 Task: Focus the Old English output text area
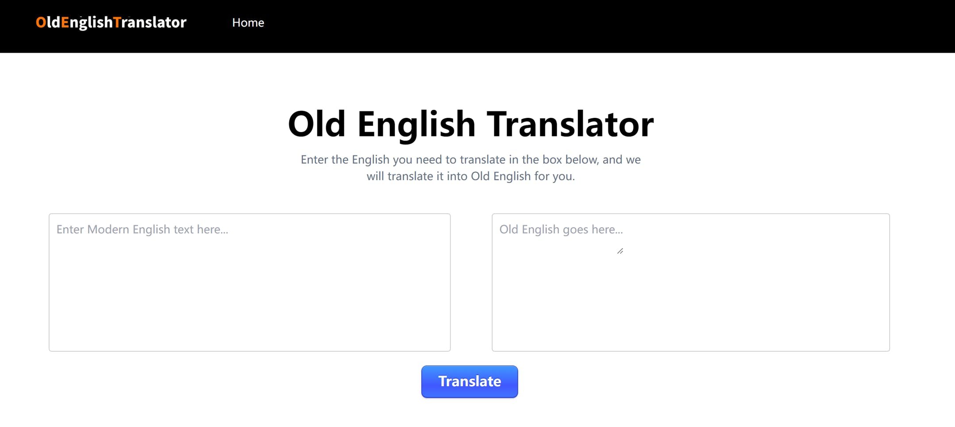tap(690, 283)
